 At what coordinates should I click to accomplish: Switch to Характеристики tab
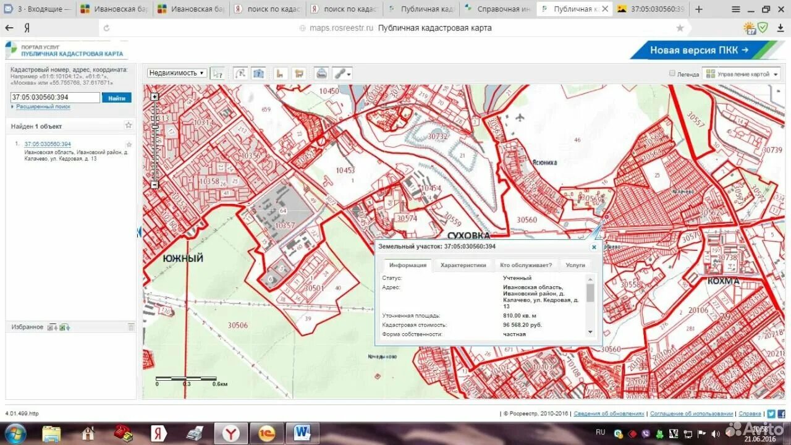[x=463, y=265]
